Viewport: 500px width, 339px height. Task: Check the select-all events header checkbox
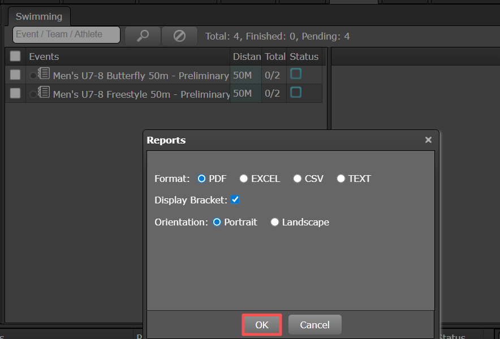15,56
